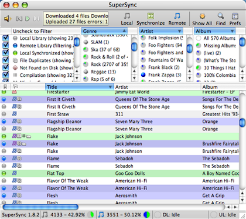Open Prefs settings
Image resolution: width=246 pixels, height=219 pixels.
coord(235,19)
